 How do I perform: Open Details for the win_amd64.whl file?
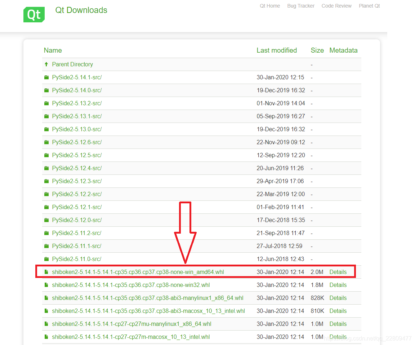(338, 272)
